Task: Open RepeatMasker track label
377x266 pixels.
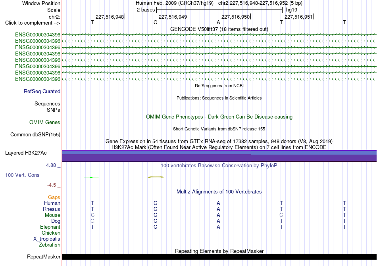Action: coord(44,256)
